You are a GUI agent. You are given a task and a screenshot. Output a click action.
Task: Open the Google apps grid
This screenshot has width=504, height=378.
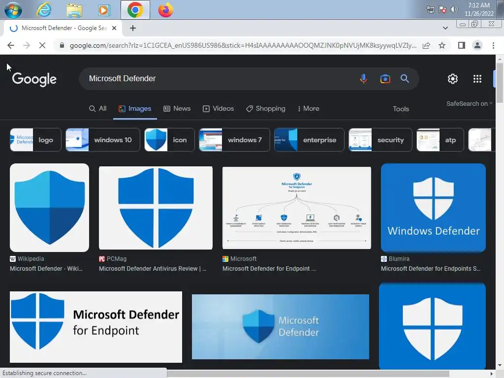(x=477, y=78)
